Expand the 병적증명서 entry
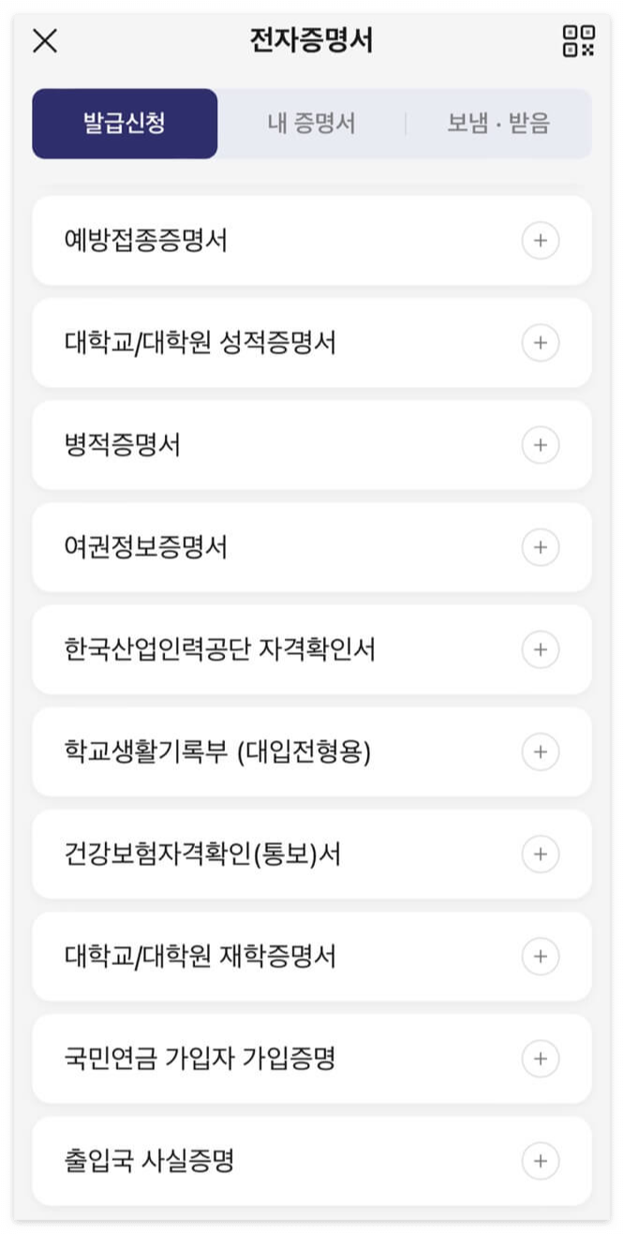624x1234 pixels. [541, 445]
